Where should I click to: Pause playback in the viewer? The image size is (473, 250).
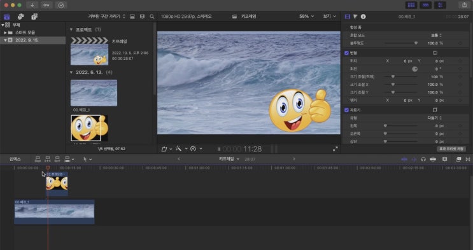219,149
